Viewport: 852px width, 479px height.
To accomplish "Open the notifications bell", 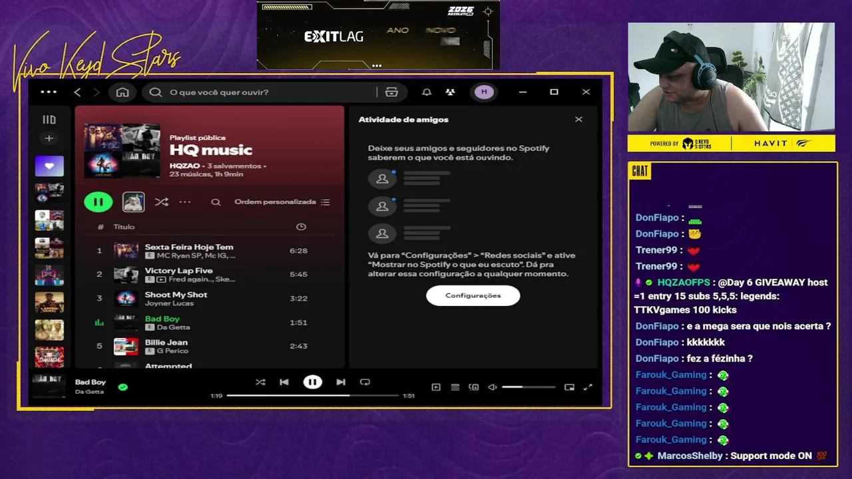I will coord(427,92).
